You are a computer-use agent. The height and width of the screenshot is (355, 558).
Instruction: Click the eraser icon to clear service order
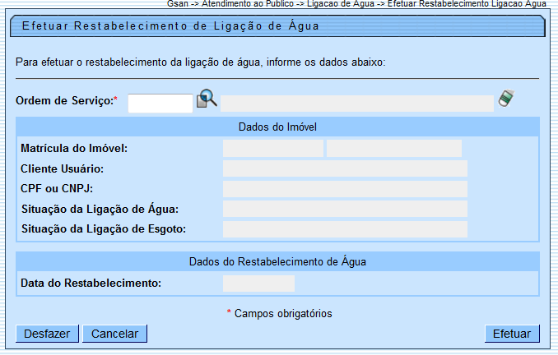coord(507,99)
